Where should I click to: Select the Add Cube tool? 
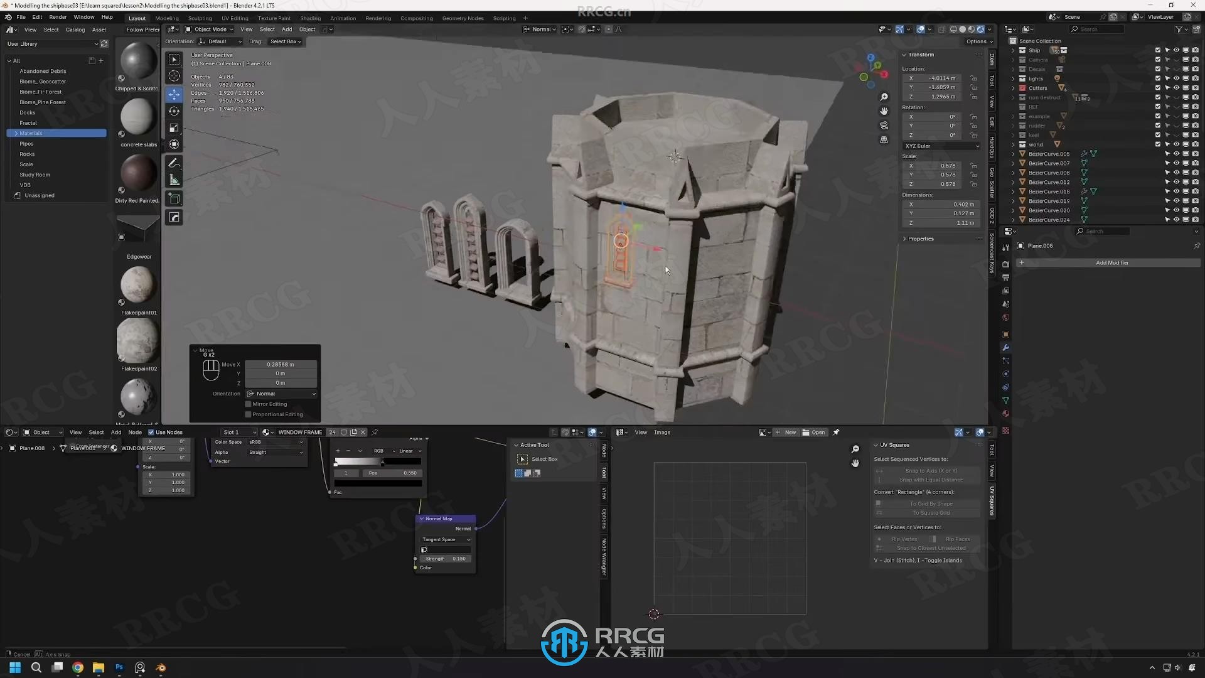pos(174,199)
